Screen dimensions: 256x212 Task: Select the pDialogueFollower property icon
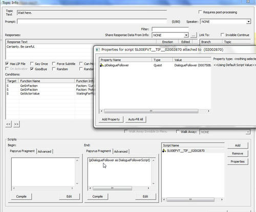pyautogui.click(x=102, y=65)
